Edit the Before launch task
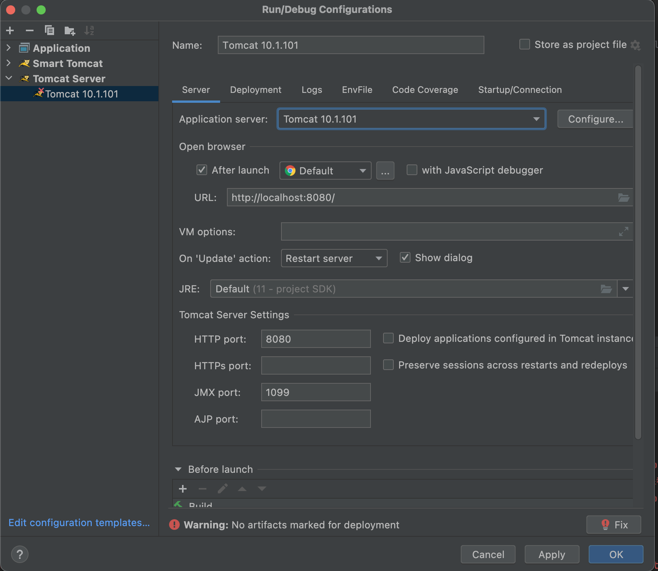 point(223,489)
